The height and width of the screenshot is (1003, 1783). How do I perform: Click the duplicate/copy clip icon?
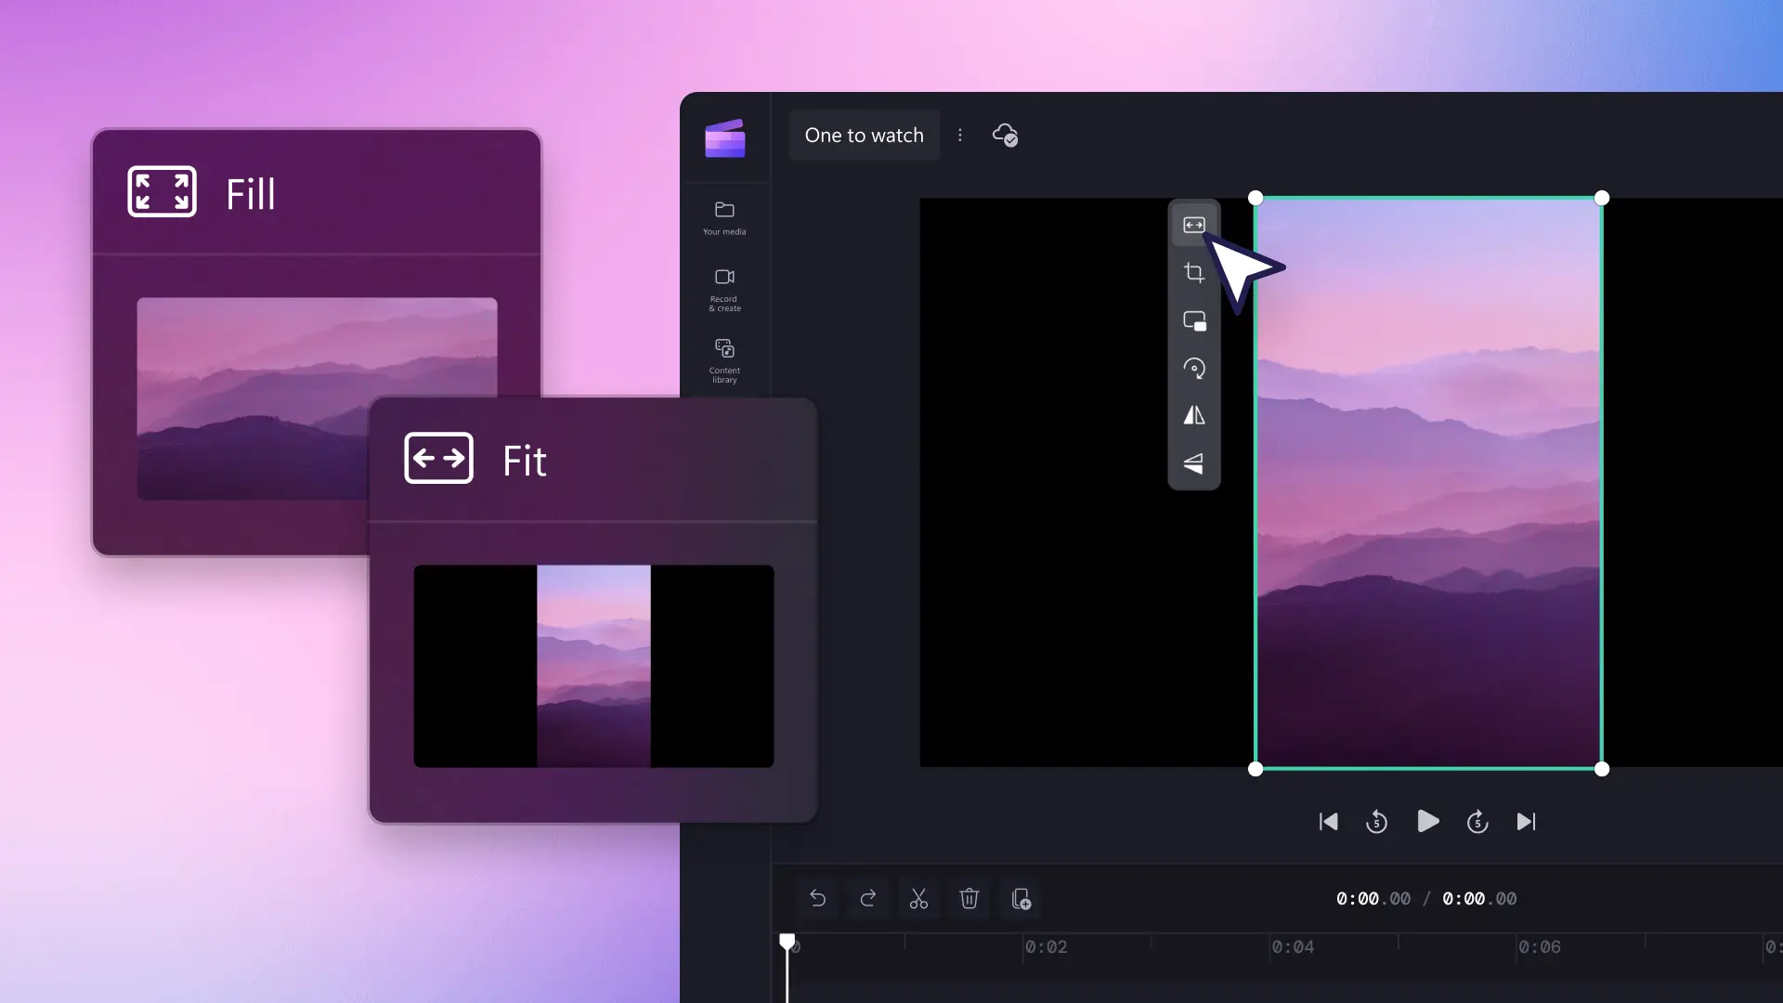(x=1020, y=898)
